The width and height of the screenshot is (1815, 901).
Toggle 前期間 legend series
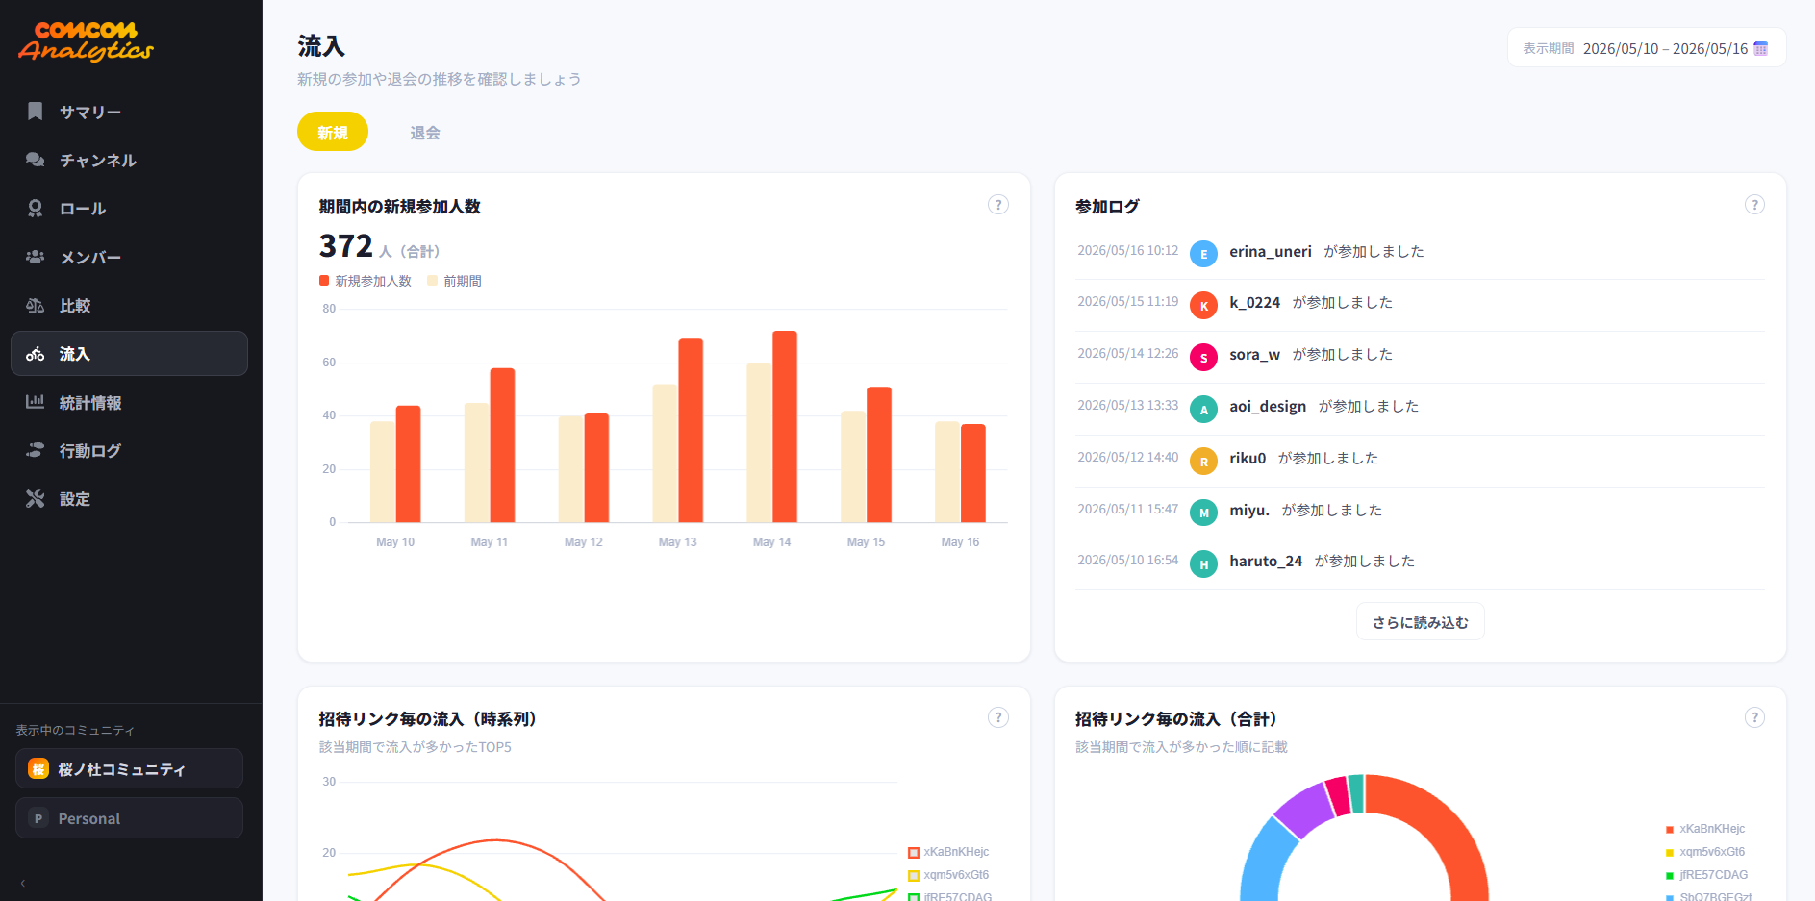454,281
